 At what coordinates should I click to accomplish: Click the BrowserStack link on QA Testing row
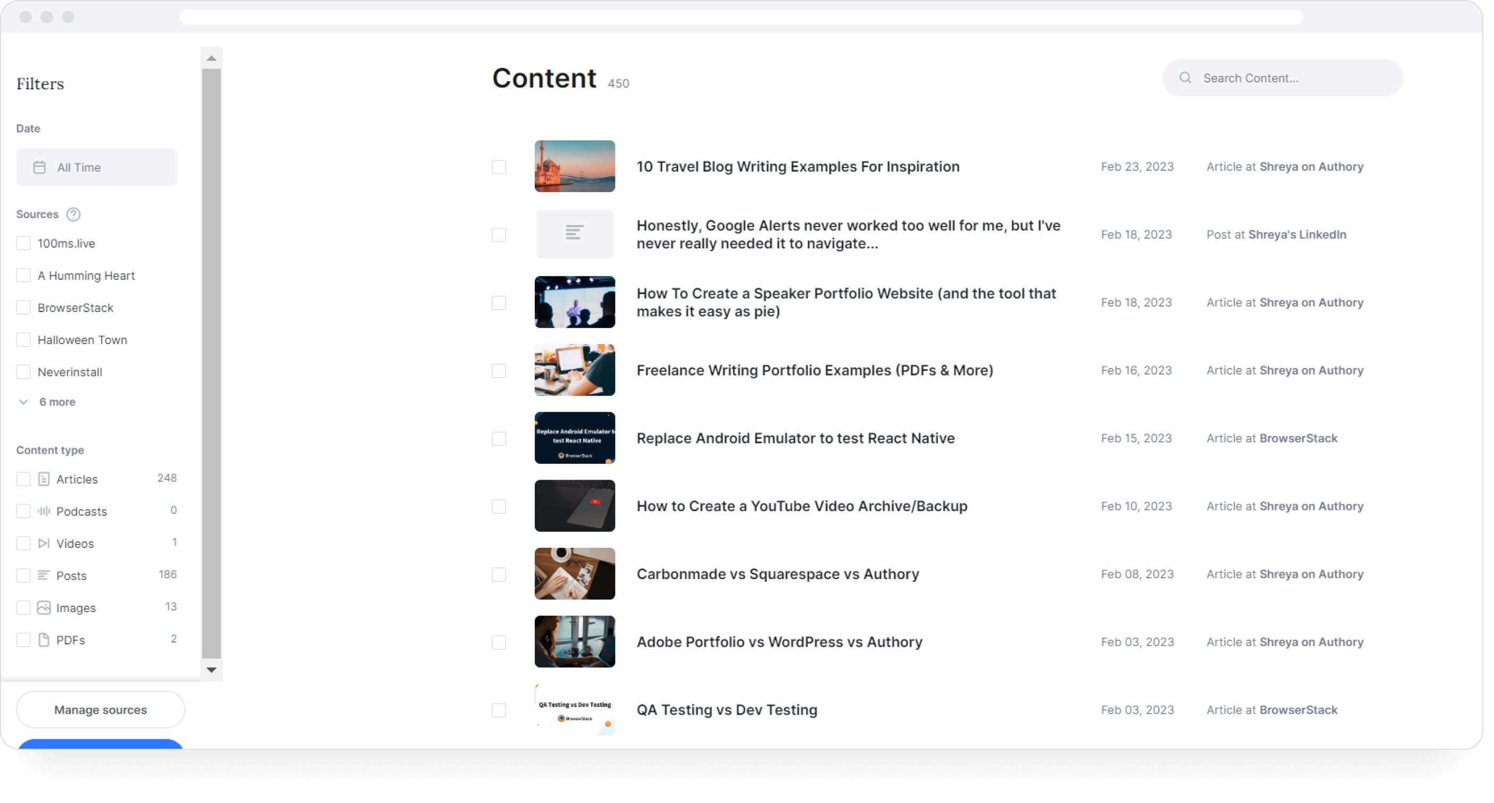click(x=1298, y=709)
